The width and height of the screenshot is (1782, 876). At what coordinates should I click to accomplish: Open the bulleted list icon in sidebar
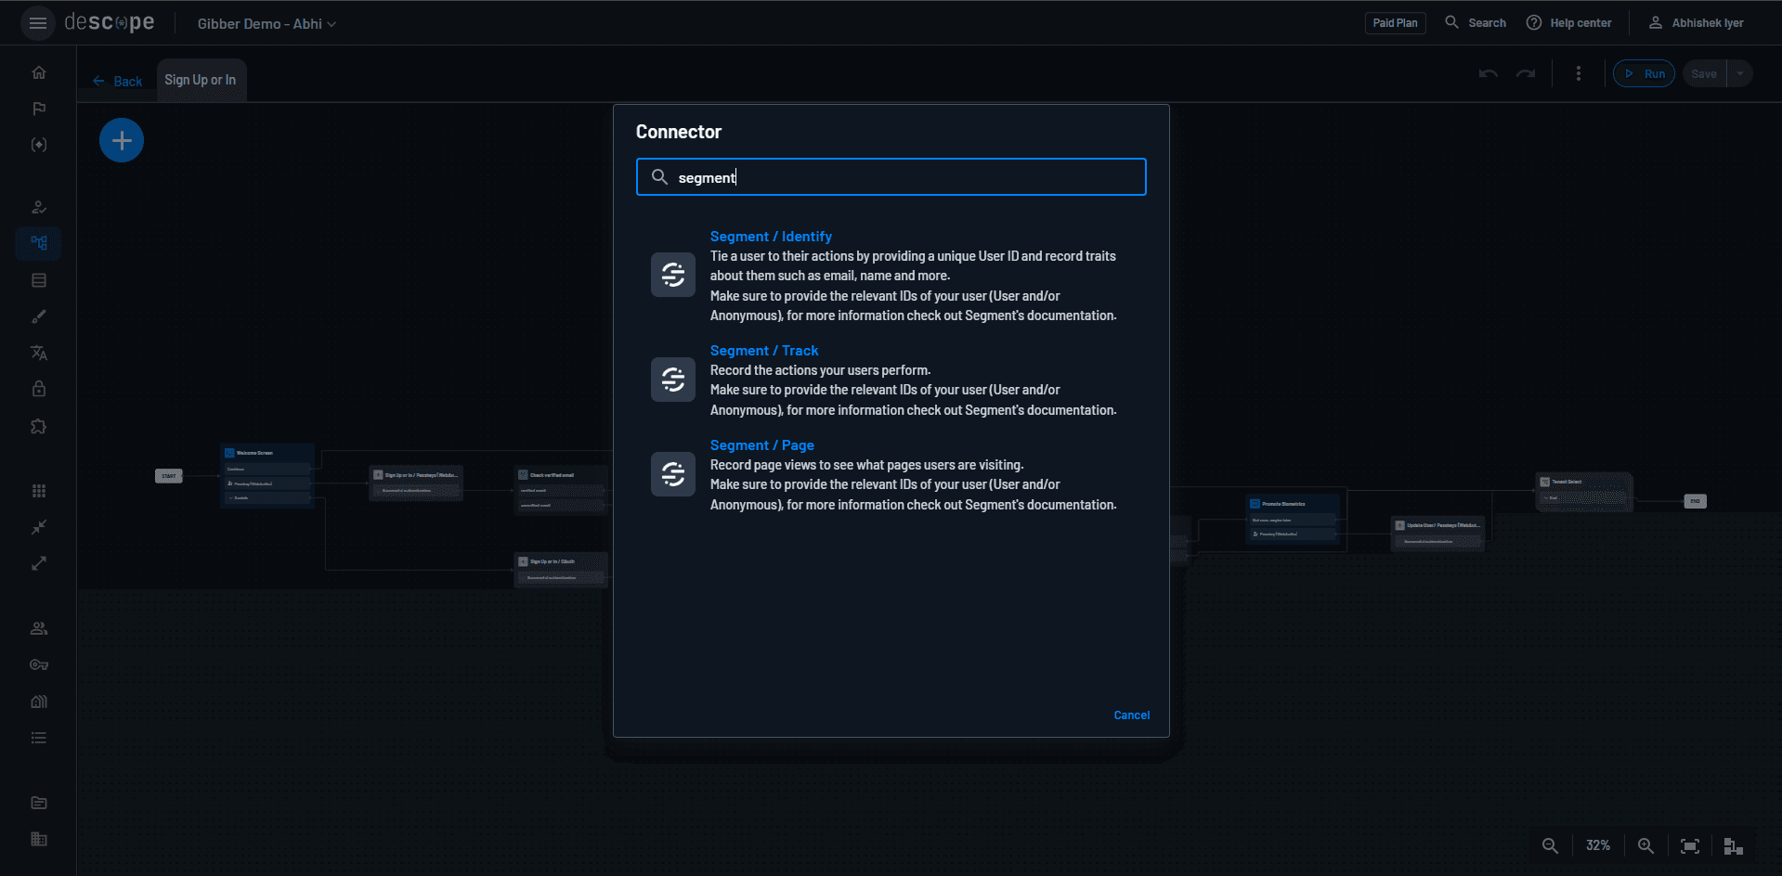point(39,738)
